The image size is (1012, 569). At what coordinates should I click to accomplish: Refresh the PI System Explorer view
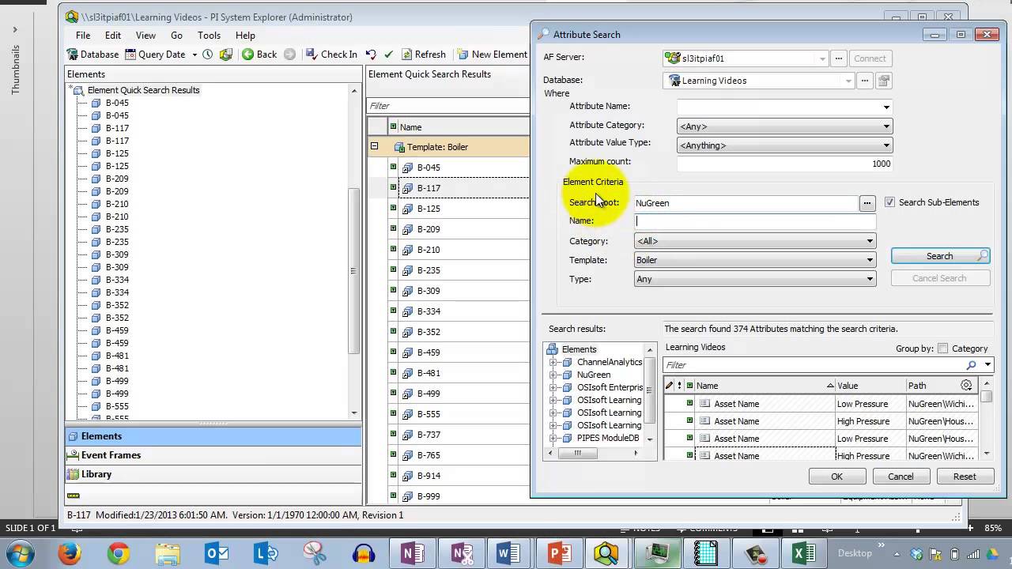point(423,55)
